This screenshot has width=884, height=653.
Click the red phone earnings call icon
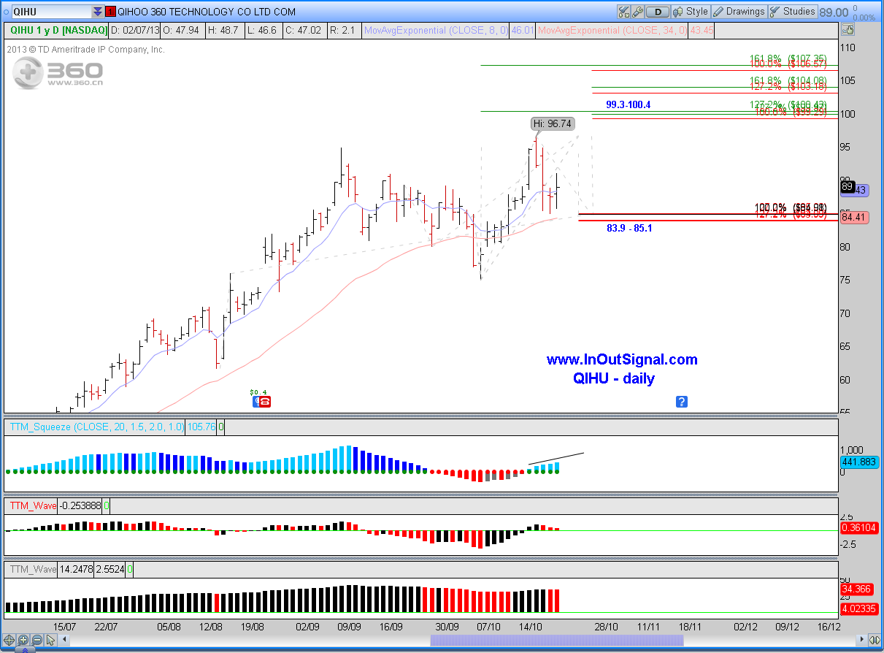click(265, 402)
